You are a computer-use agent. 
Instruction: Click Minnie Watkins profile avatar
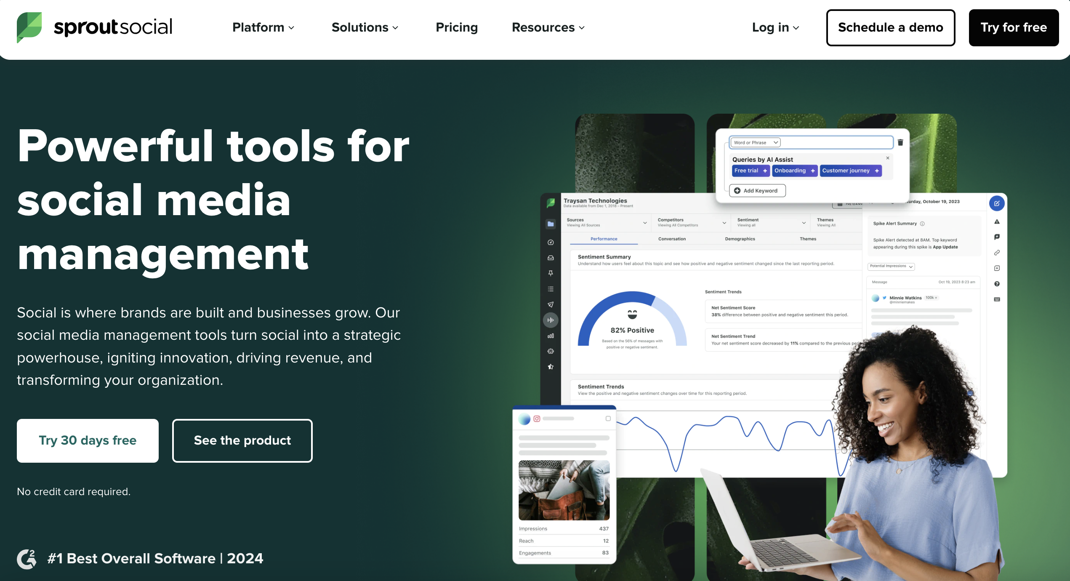tap(876, 298)
